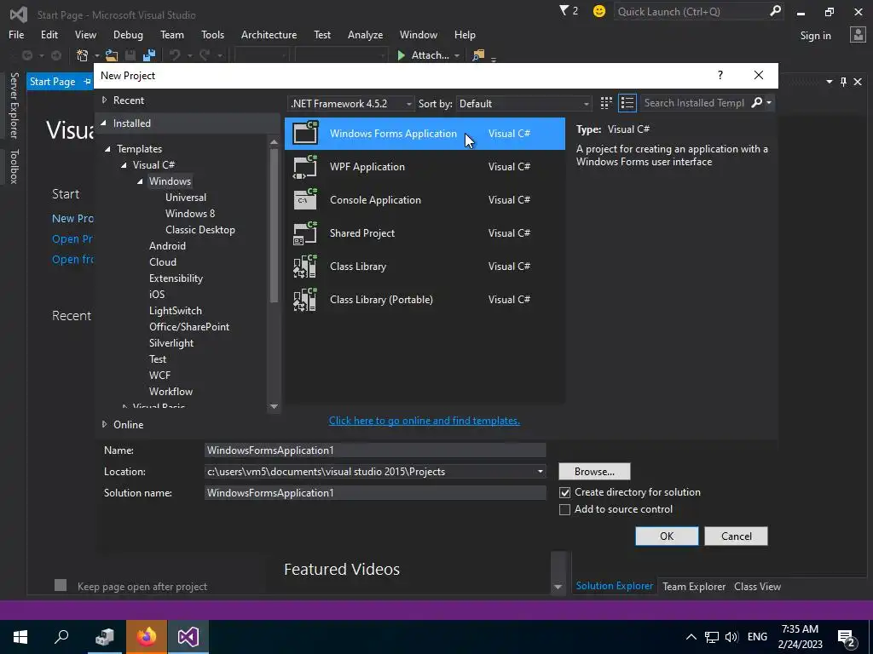
Task: Select Classic Desktop in the tree
Action: tap(199, 230)
